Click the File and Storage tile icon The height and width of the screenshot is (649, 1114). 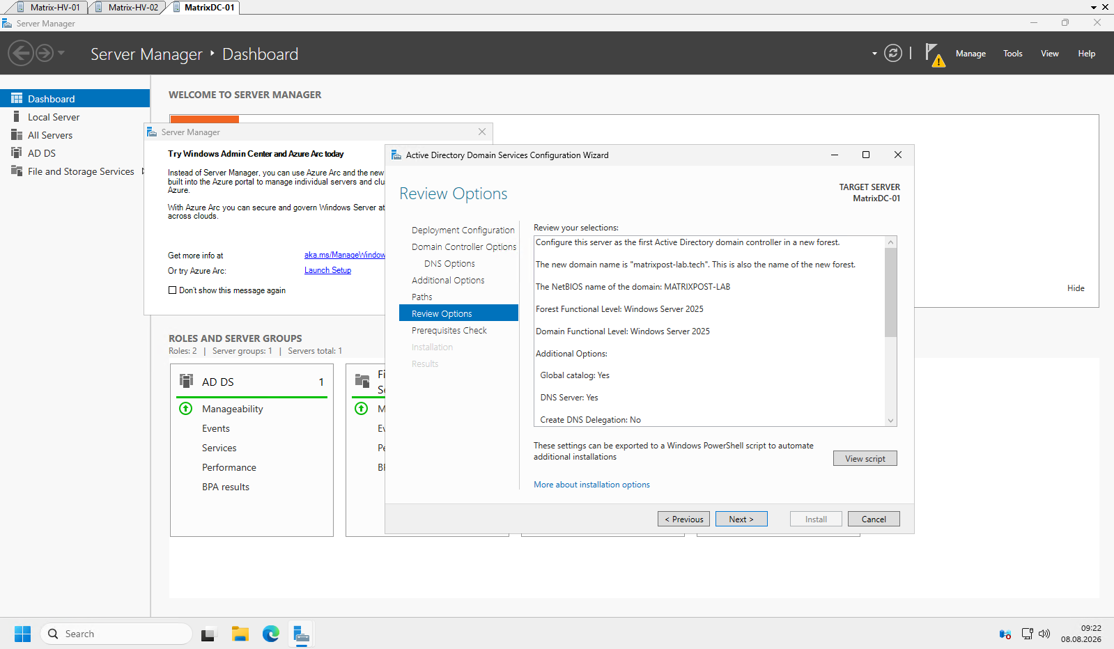[x=362, y=380]
